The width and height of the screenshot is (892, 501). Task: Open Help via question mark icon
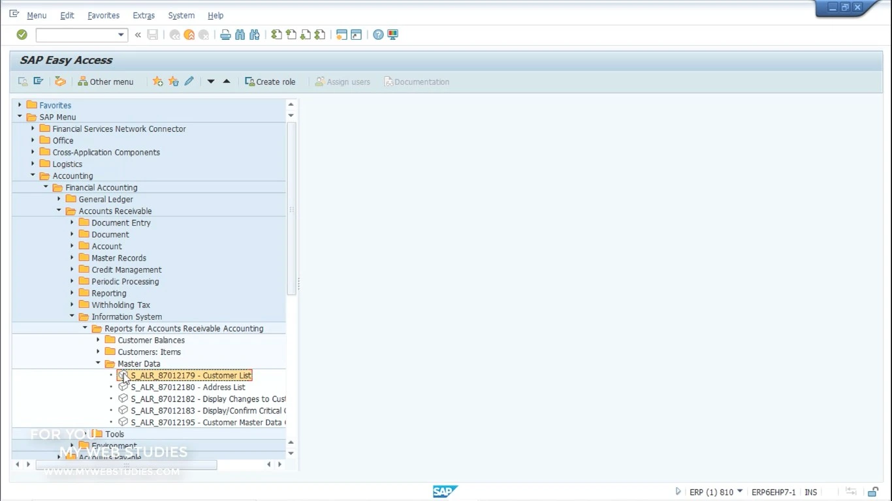click(x=378, y=35)
